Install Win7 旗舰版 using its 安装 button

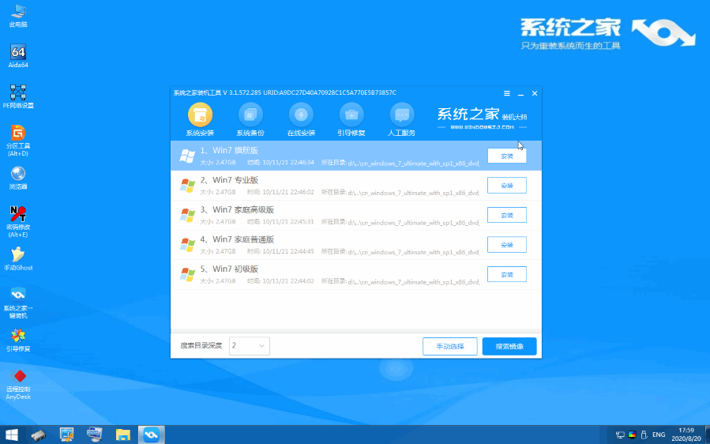tap(506, 156)
